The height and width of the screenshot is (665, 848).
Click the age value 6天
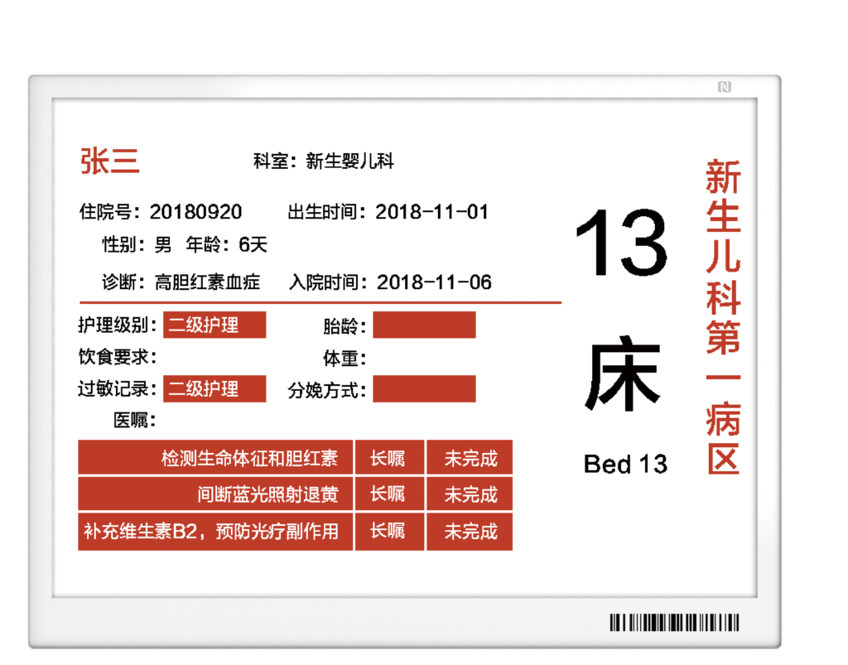coord(253,245)
